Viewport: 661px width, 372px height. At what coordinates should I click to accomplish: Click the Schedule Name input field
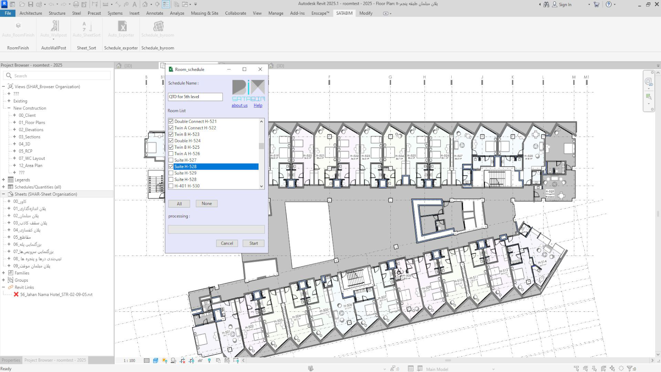195,97
